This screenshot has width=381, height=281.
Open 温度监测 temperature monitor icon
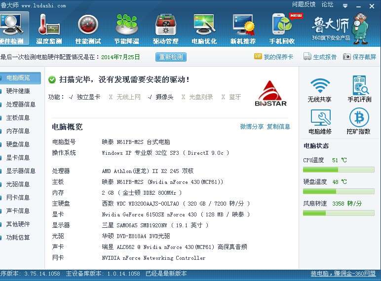pyautogui.click(x=49, y=29)
